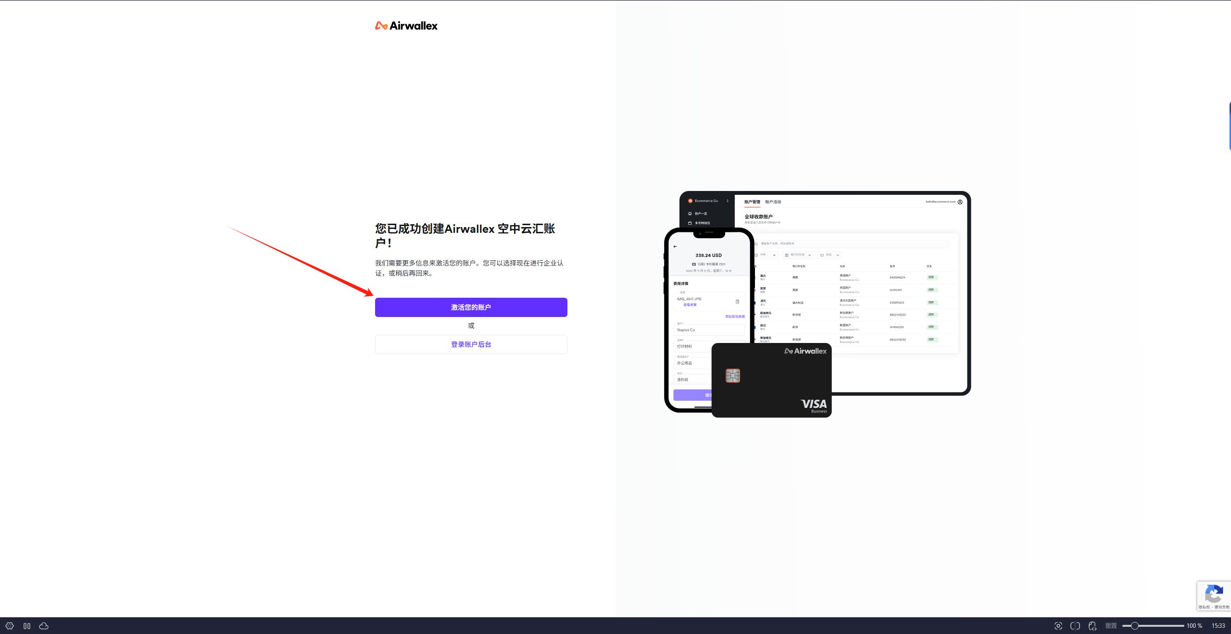
Task: Open the 隐私权 link in reCAPTCHA badge
Action: [1204, 607]
